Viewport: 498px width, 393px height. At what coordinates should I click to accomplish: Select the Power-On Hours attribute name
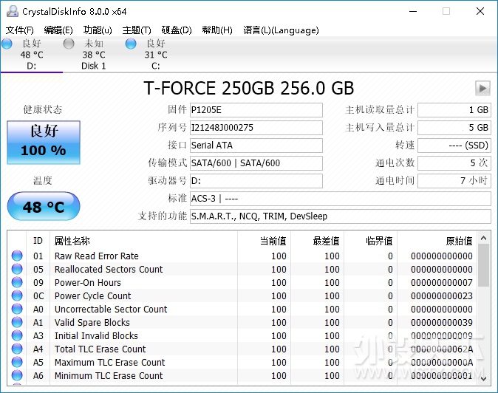pyautogui.click(x=88, y=282)
